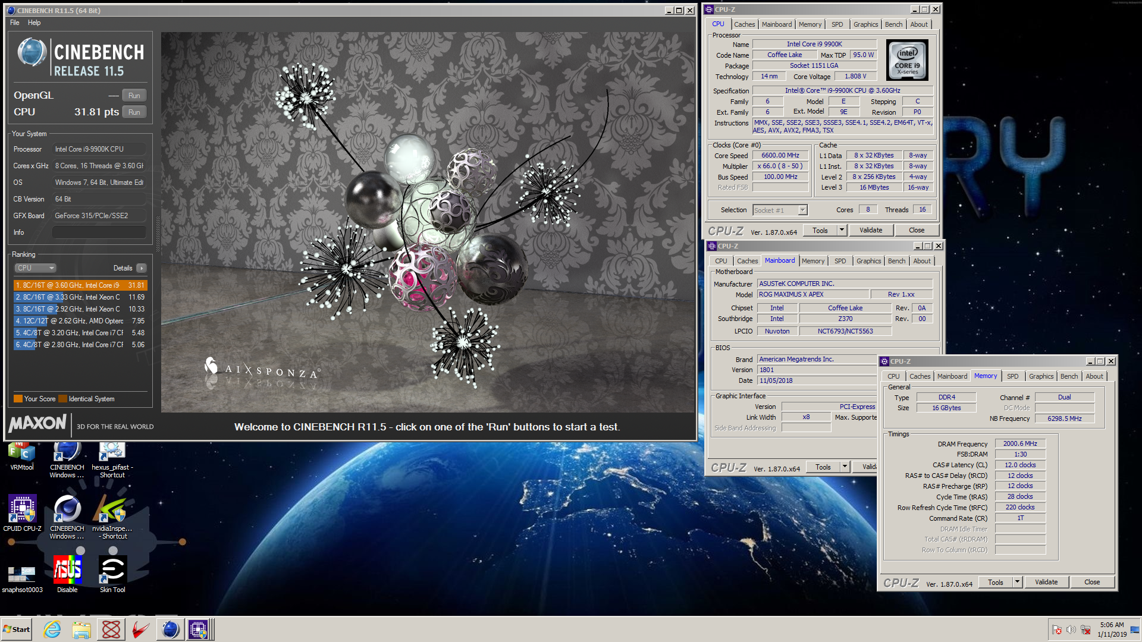The image size is (1142, 642).
Task: Click Validate in top CPU-Z window
Action: coord(871,230)
